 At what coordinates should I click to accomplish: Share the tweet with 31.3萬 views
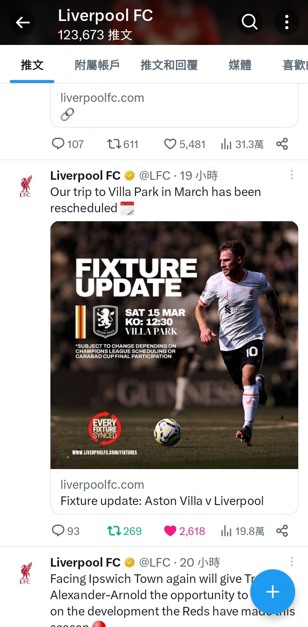point(282,144)
